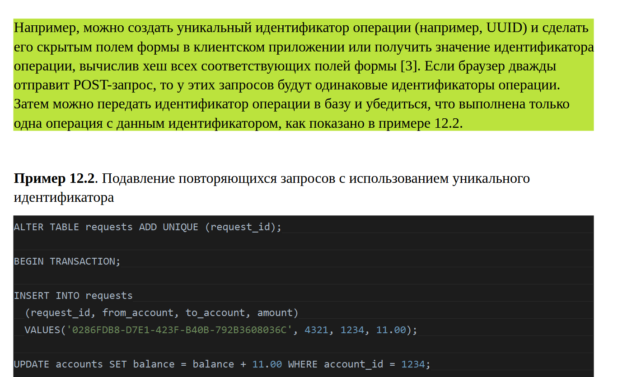Click the UUID string literal in VALUES

click(179, 330)
